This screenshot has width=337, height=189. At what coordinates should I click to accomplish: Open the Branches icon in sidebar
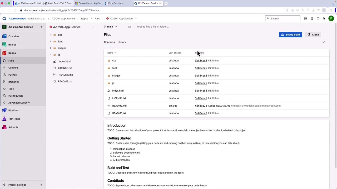[4, 82]
